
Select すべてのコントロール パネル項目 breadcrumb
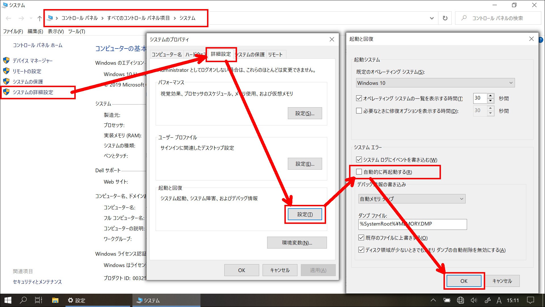tap(138, 18)
